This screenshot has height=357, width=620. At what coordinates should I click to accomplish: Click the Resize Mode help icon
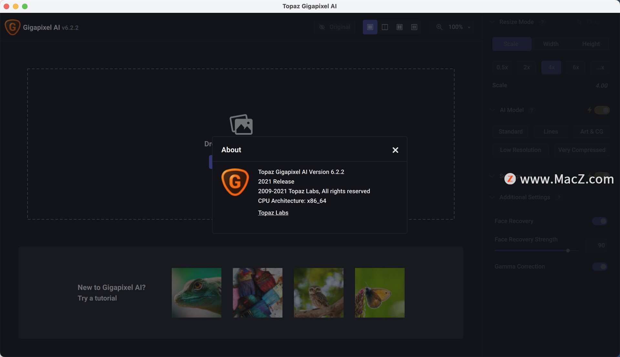[x=542, y=22]
